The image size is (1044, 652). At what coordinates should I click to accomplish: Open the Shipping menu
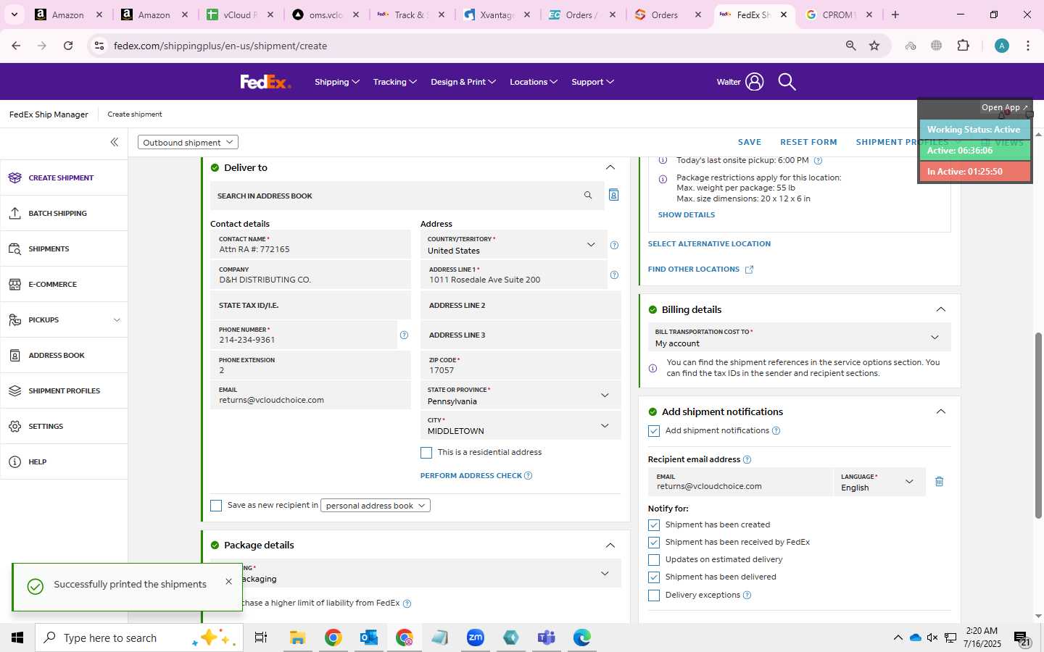pyautogui.click(x=336, y=82)
